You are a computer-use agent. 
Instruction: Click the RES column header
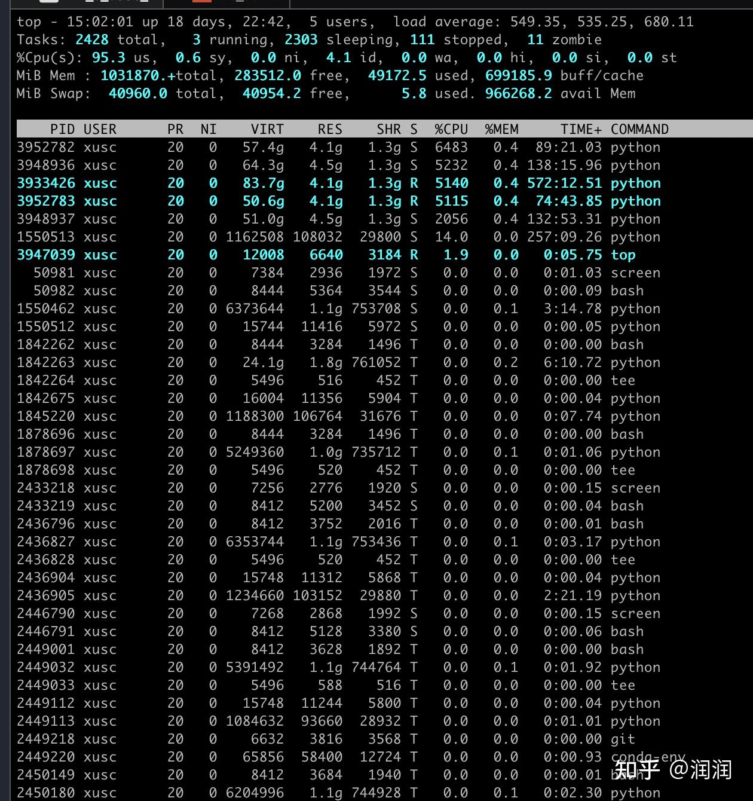(x=329, y=129)
